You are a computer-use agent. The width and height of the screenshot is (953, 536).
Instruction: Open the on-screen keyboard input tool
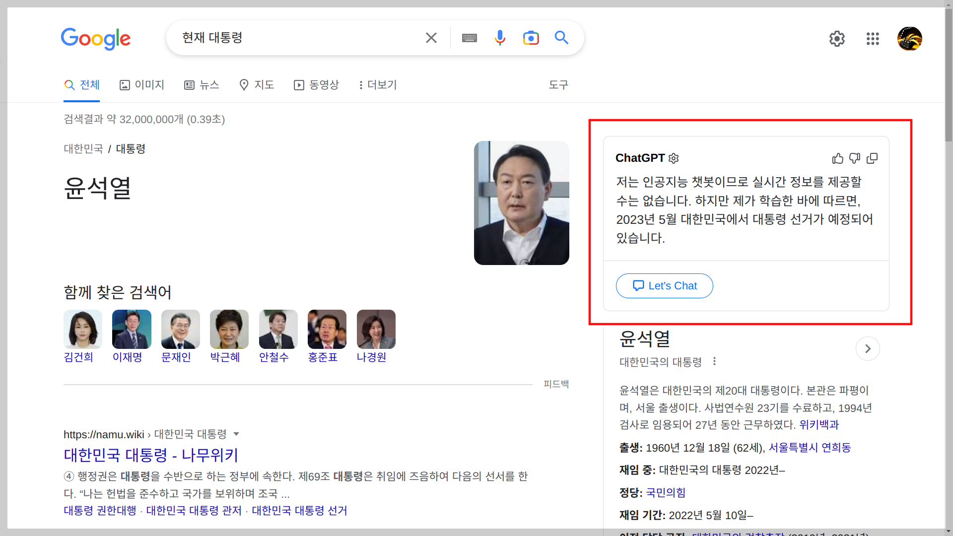pos(469,38)
